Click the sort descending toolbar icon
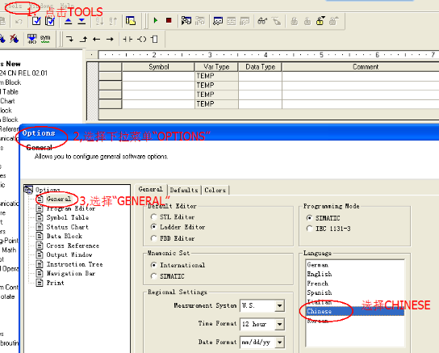The width and height of the screenshot is (439, 353). [x=113, y=21]
